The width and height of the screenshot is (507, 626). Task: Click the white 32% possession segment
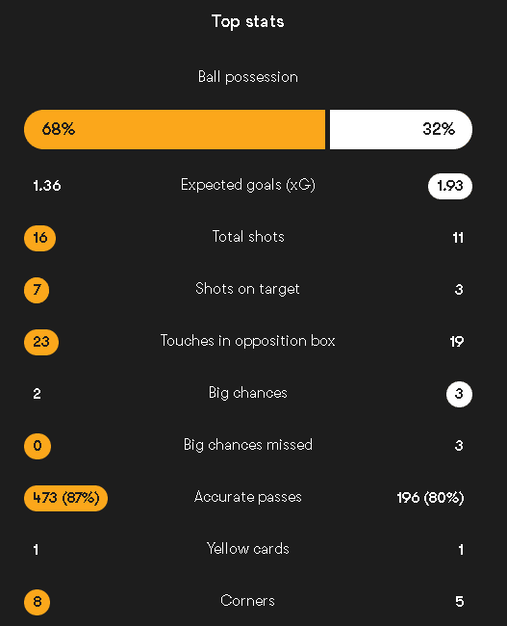click(x=401, y=129)
